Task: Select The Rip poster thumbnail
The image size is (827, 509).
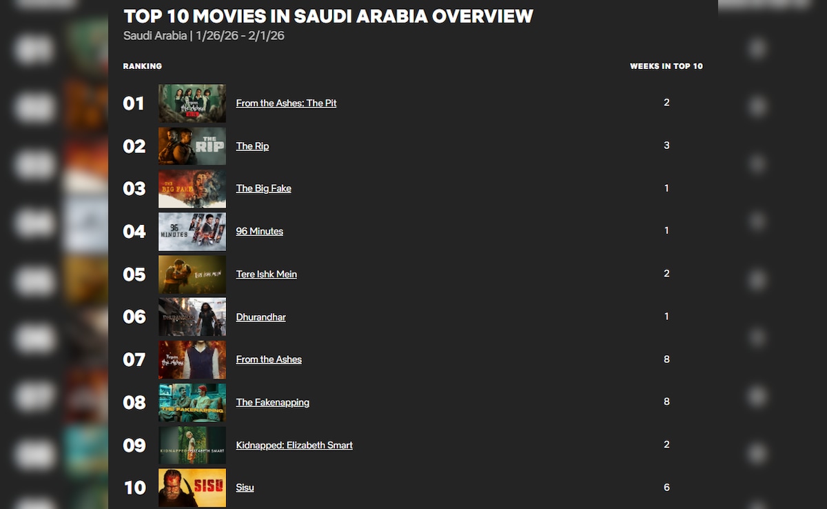Action: coord(192,146)
